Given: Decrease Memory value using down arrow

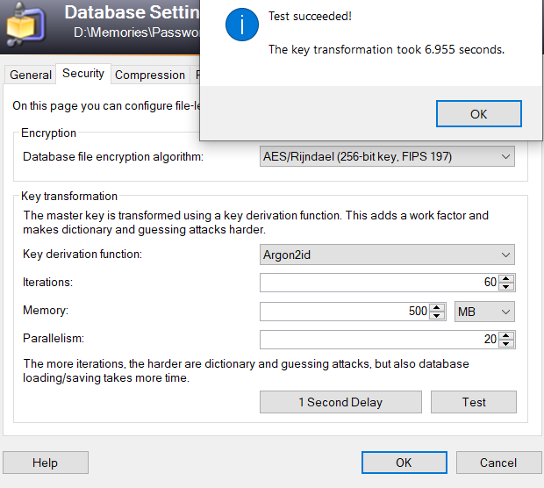Looking at the screenshot, I should (x=438, y=316).
